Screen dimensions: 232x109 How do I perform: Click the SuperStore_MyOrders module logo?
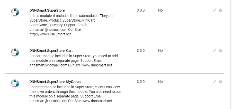pos(15,84)
